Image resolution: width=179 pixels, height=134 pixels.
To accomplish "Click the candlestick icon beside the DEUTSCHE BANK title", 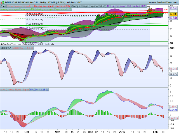I will [3, 2].
